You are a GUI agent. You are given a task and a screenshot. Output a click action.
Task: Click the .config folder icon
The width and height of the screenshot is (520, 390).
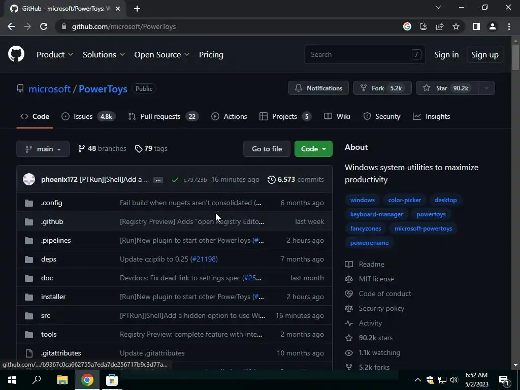tap(29, 203)
